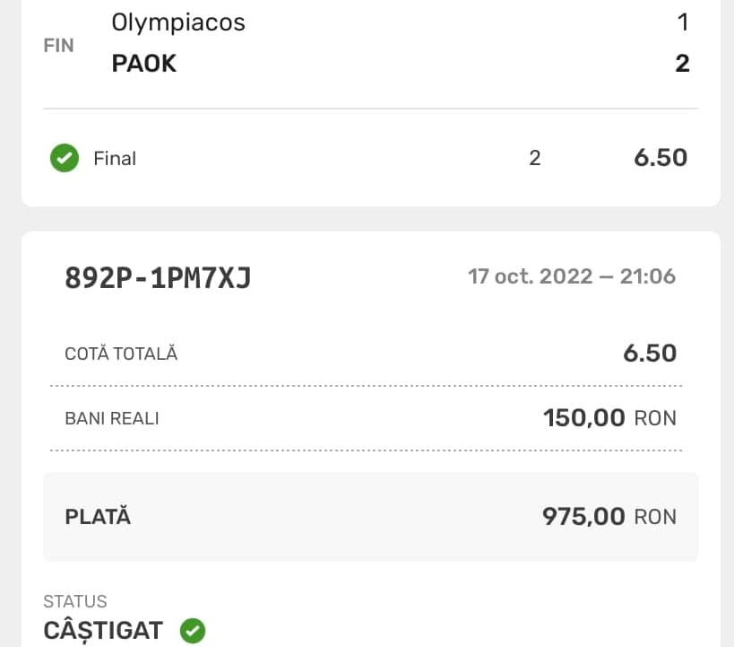734x647 pixels.
Task: Click the total odds value 6.50
Action: (650, 353)
